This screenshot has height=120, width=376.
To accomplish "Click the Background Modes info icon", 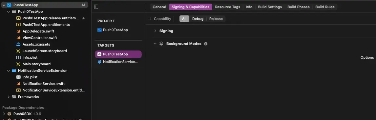I will point(205,44).
